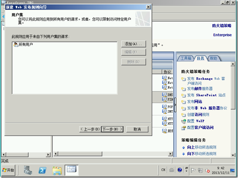Click the SMT protocol icon in rule list
The height and width of the screenshot is (178, 238).
pyautogui.click(x=164, y=111)
